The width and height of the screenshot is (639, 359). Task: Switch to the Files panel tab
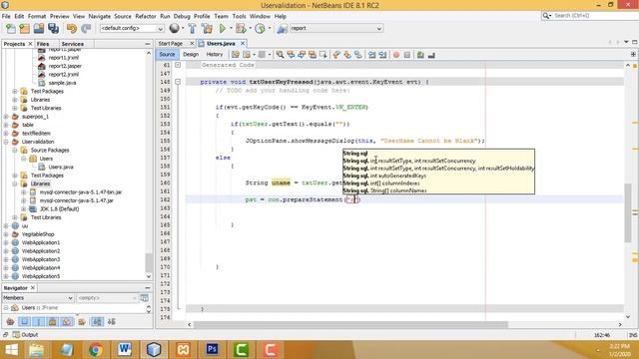coord(43,44)
